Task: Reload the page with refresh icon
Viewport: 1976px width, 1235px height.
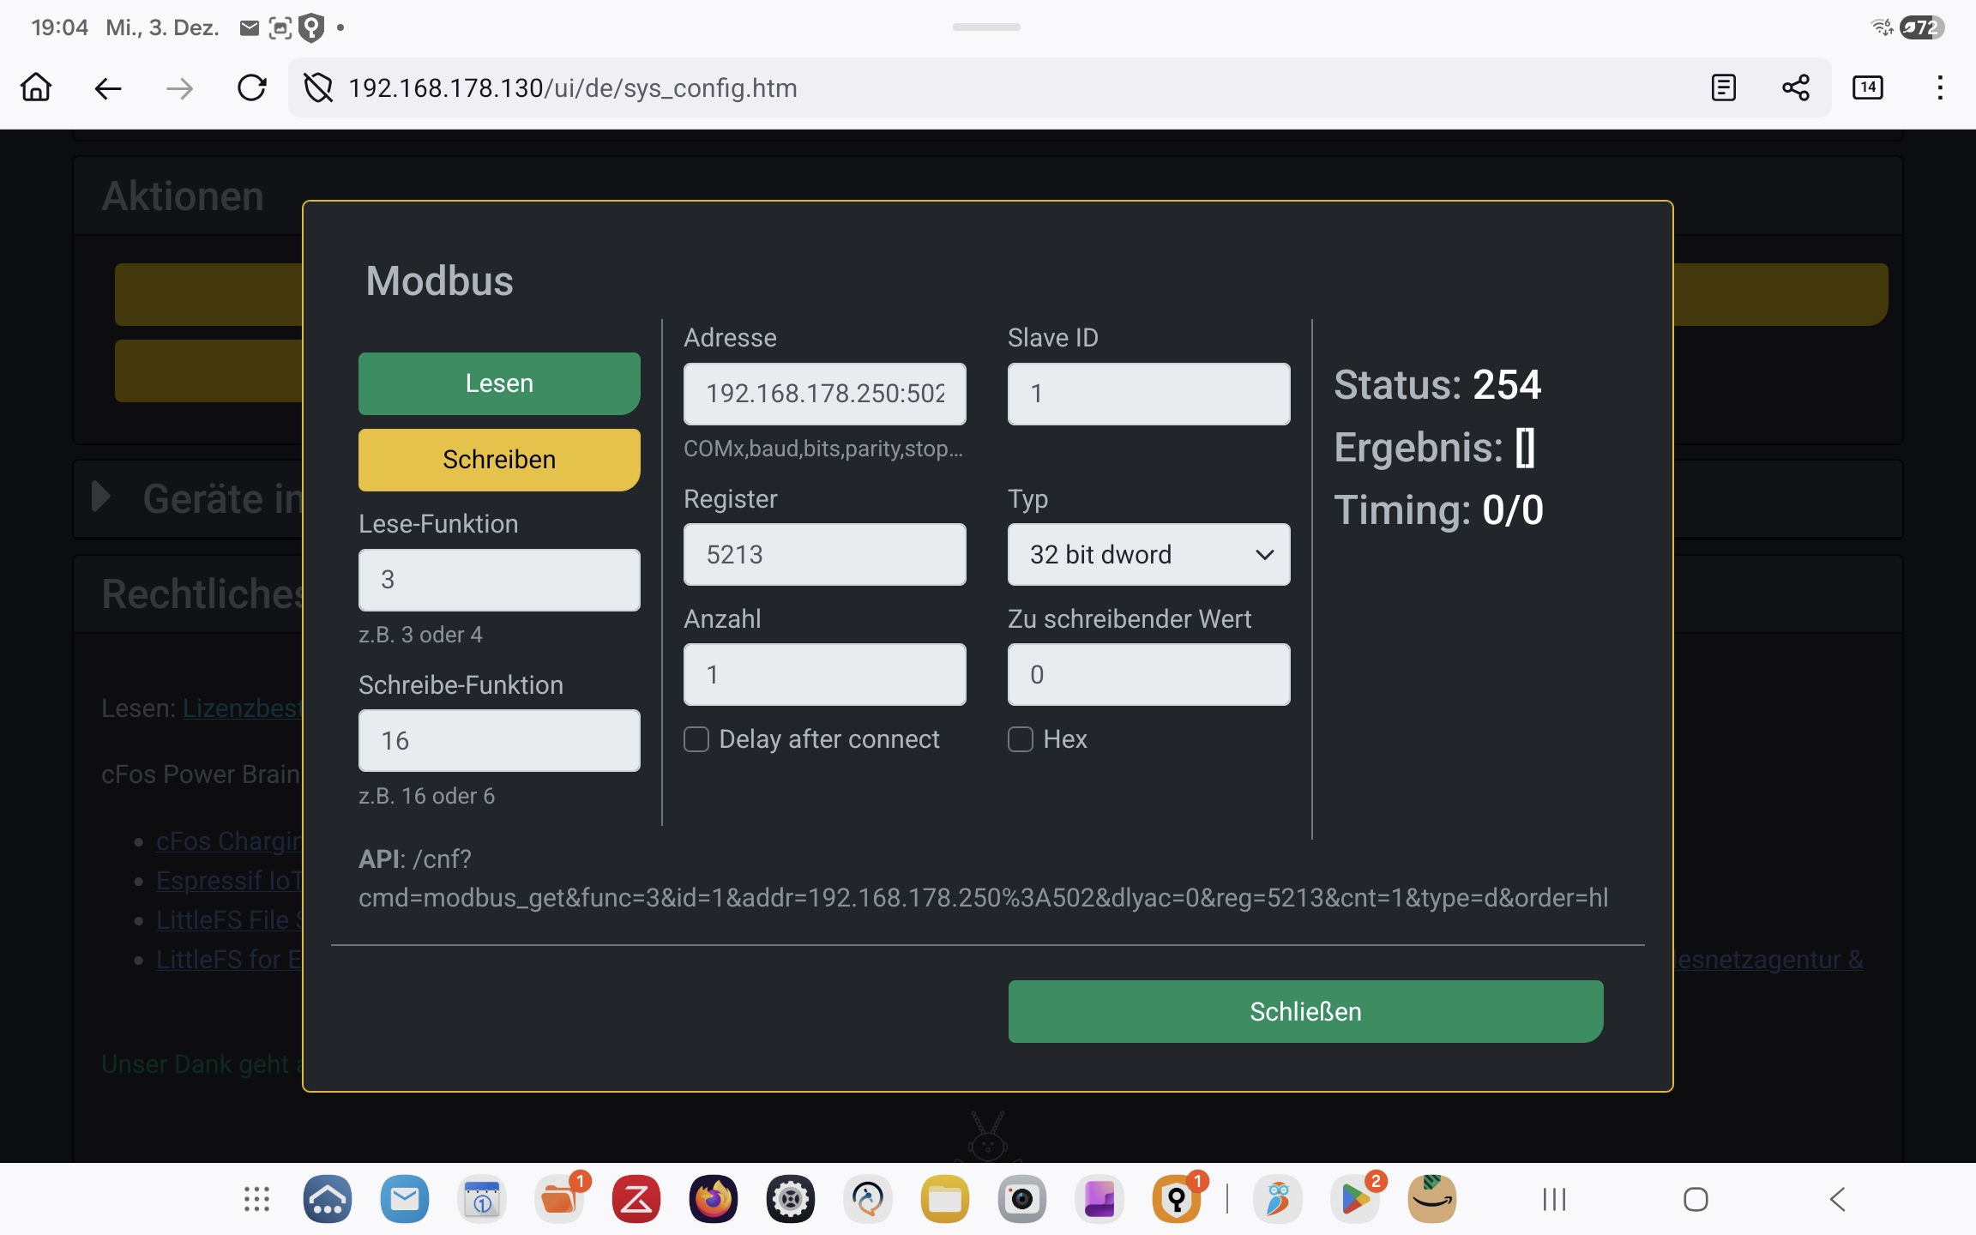Action: pyautogui.click(x=251, y=87)
